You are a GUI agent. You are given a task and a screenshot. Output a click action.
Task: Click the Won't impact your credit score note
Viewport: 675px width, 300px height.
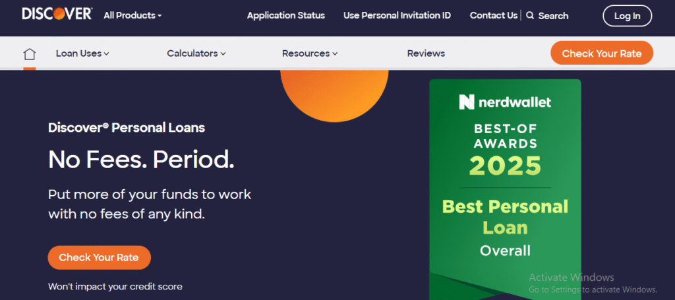pos(115,286)
